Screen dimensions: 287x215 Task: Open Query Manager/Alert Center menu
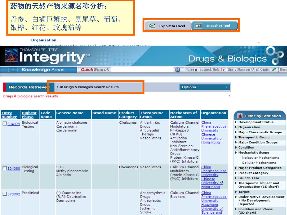pos(252,70)
